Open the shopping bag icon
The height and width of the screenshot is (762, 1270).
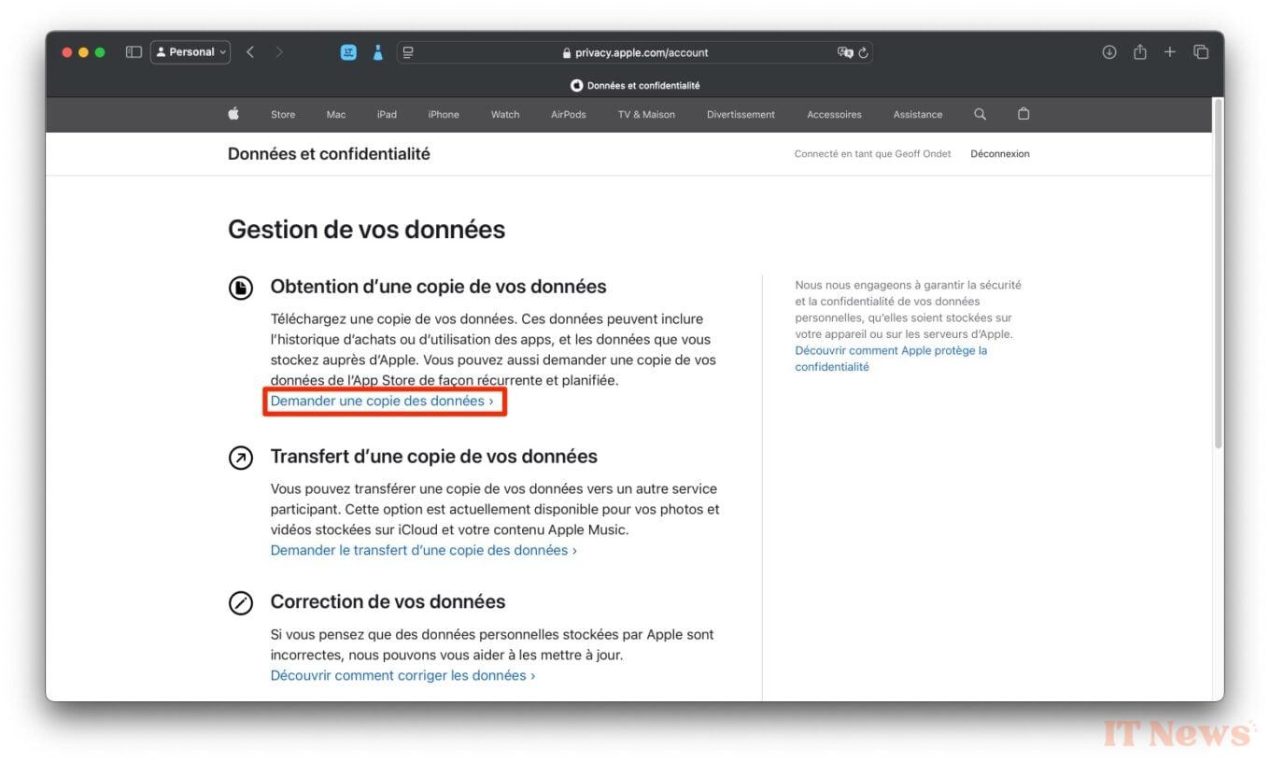click(1023, 114)
